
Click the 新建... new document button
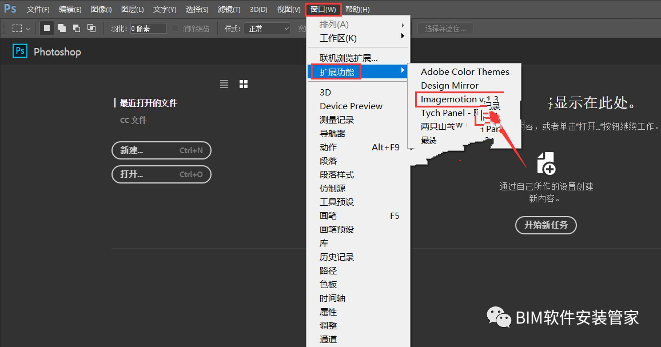click(x=161, y=150)
